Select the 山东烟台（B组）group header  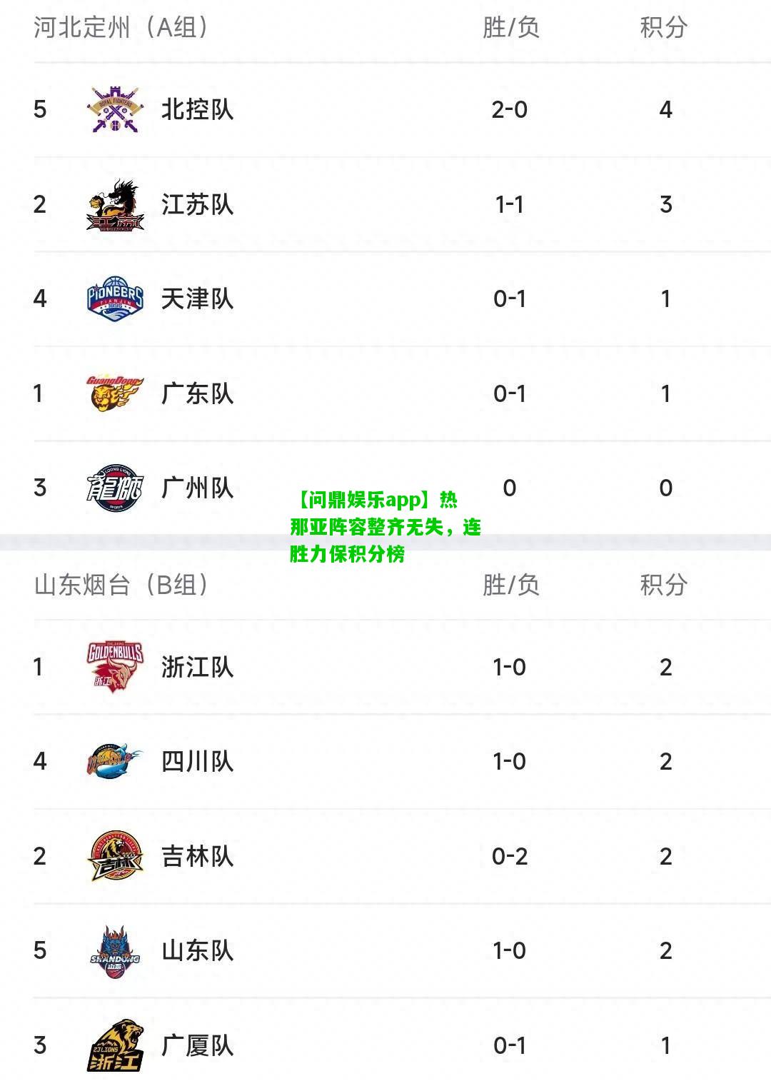122,585
